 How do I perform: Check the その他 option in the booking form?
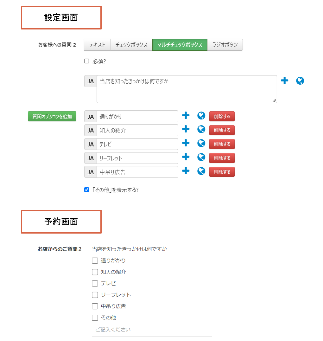click(95, 318)
